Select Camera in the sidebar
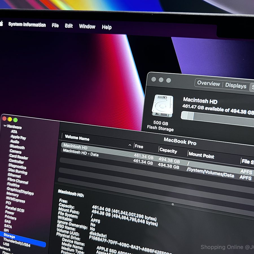The height and width of the screenshot is (254, 254). click(16, 151)
